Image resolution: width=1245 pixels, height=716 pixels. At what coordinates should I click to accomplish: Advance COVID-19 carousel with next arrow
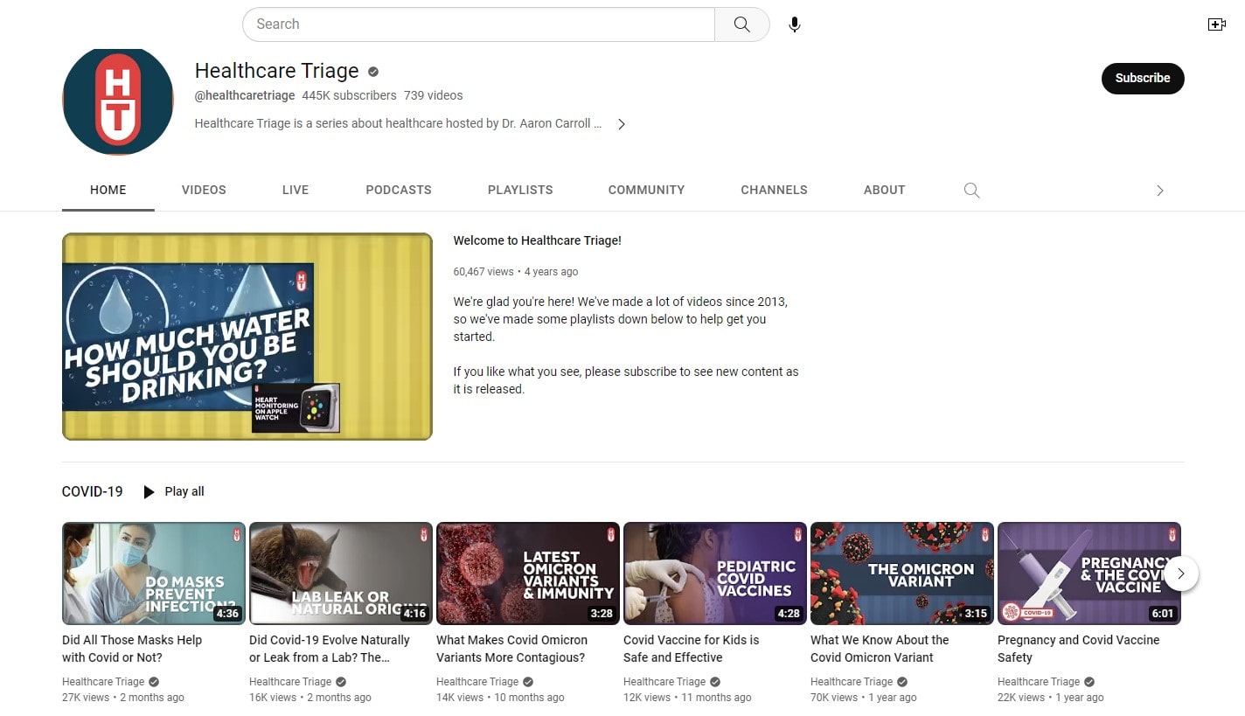point(1180,573)
